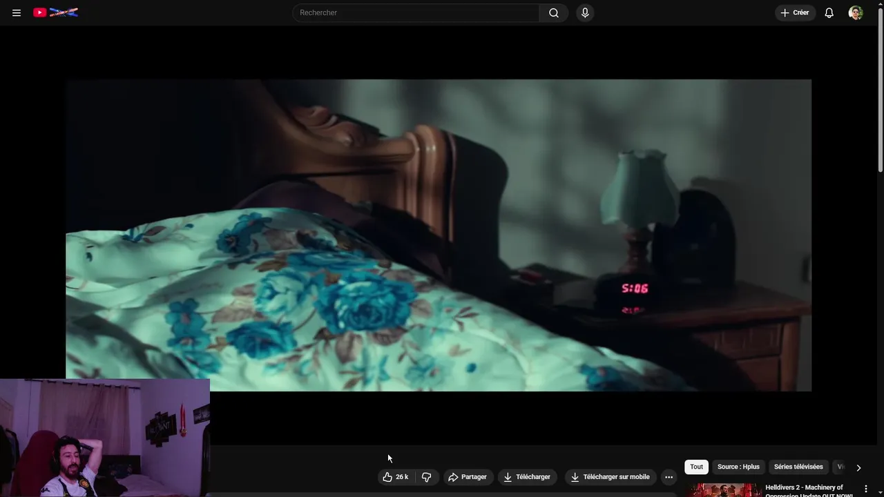
Task: Select the Séries télévisées chip
Action: click(798, 467)
